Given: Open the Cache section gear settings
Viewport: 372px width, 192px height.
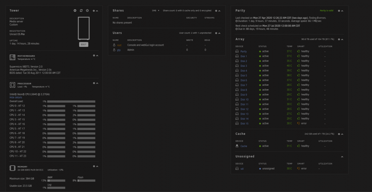Looking at the screenshot, I should pyautogui.click(x=339, y=134).
